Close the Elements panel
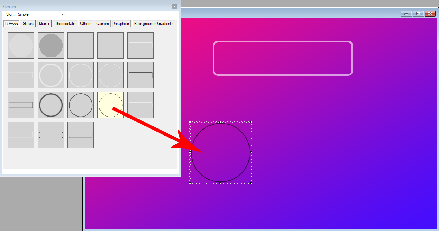 (174, 6)
